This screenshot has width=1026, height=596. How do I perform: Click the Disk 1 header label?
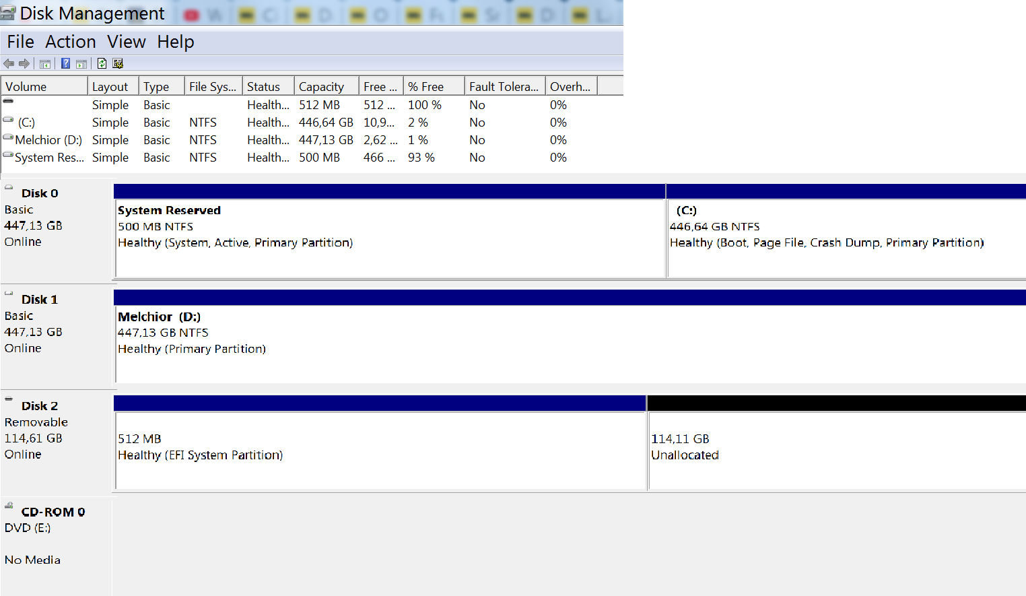pos(40,300)
